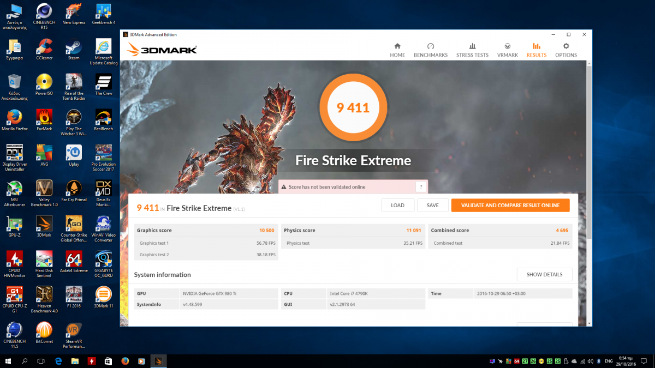
Task: Open Valley Benchmark 1.0 icon
Action: (44, 194)
